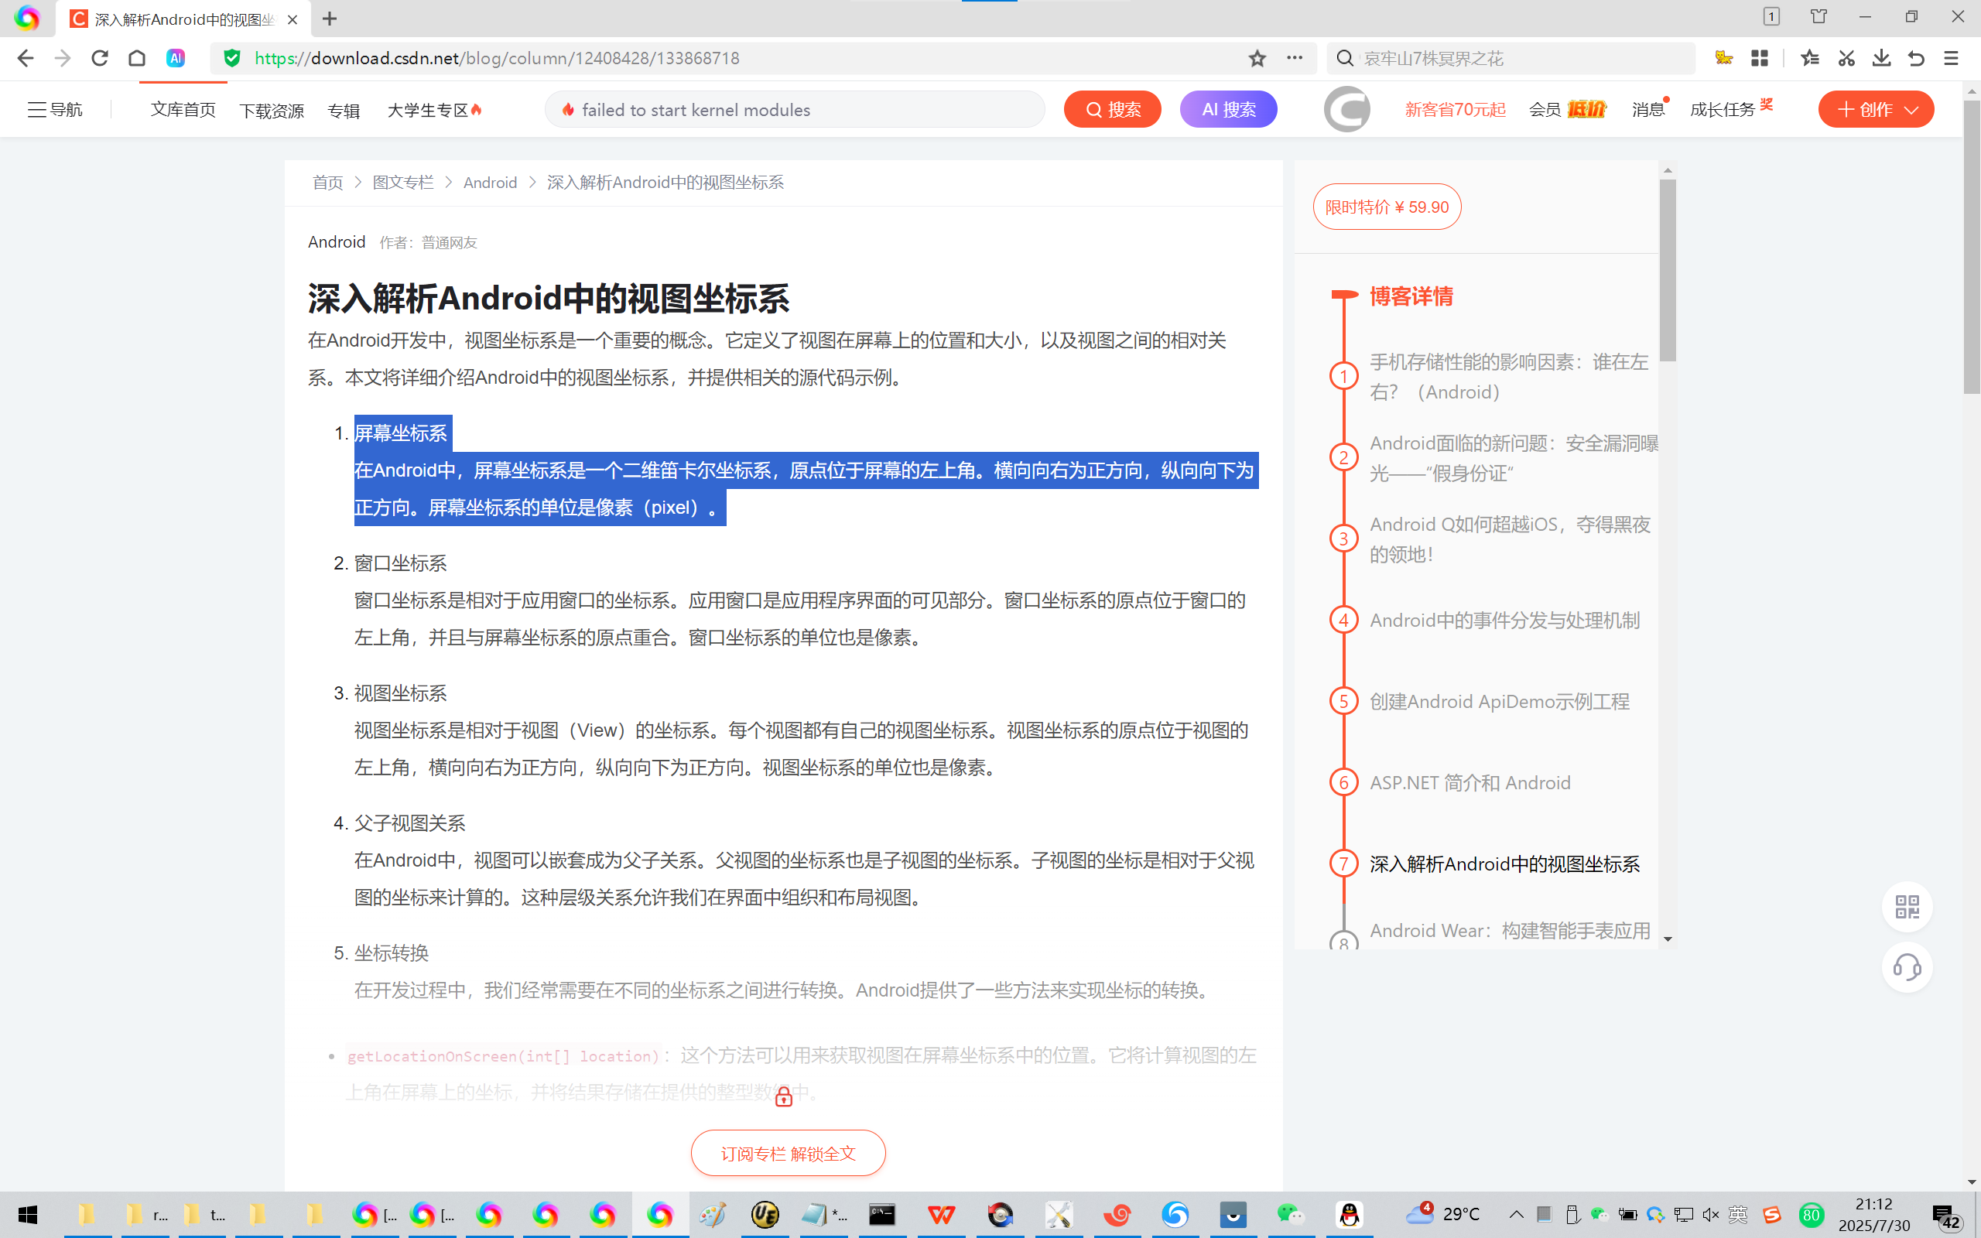
Task: Open article 4 Android中的事件分发与处理机制
Action: (x=1504, y=620)
